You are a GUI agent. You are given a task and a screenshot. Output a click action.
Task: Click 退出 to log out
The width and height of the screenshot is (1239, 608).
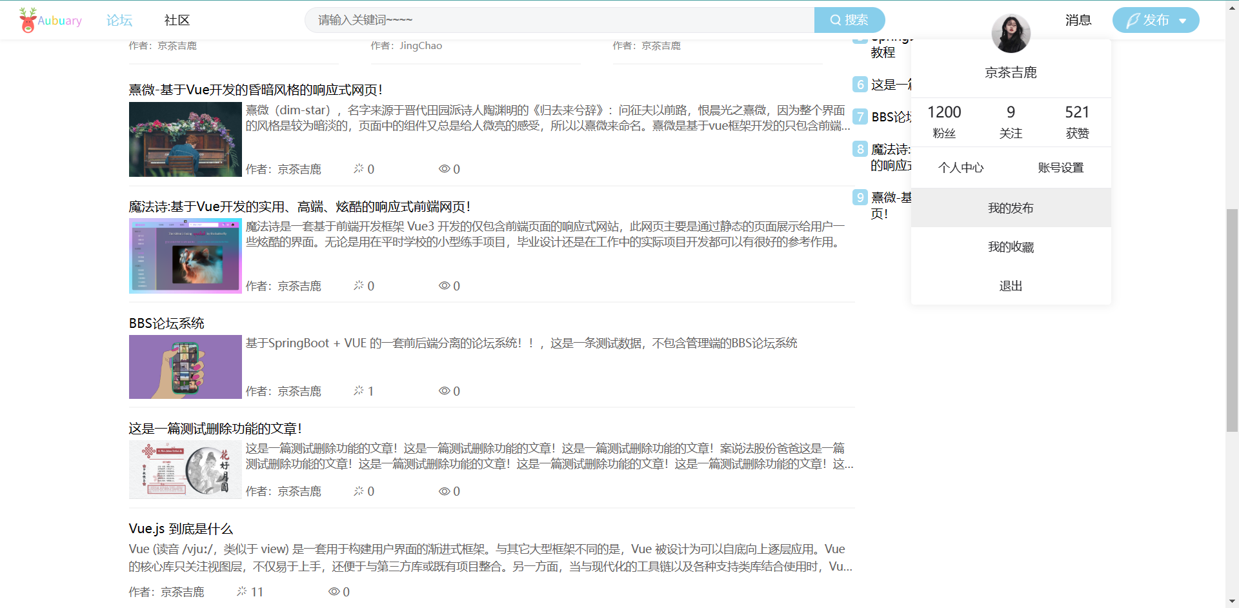tap(1010, 285)
